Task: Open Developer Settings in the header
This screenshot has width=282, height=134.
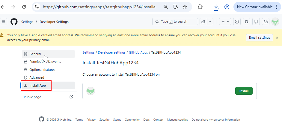Action: click(x=54, y=22)
